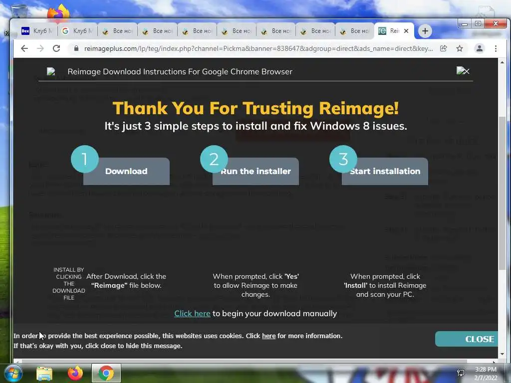Screen dimensions: 511x383
Task: Click the Start installation step
Action: coord(385,172)
